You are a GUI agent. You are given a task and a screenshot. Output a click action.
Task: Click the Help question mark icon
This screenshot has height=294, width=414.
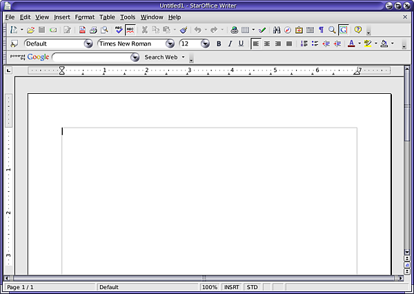click(357, 30)
